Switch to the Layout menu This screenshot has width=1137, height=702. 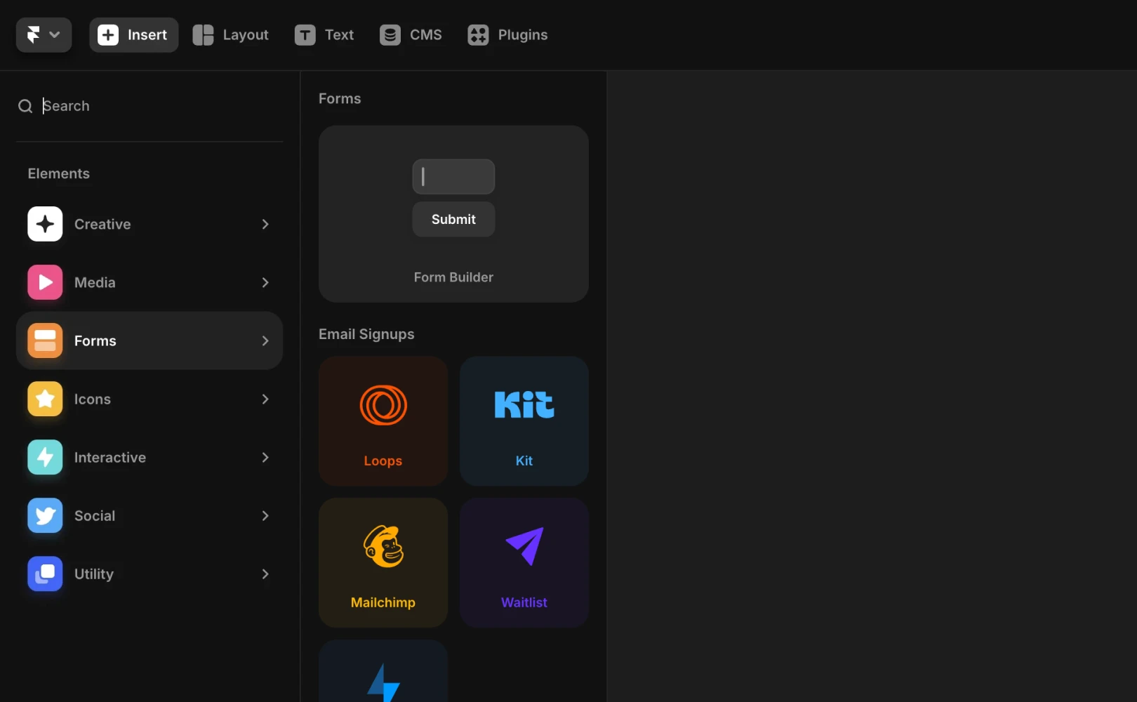pyautogui.click(x=246, y=35)
